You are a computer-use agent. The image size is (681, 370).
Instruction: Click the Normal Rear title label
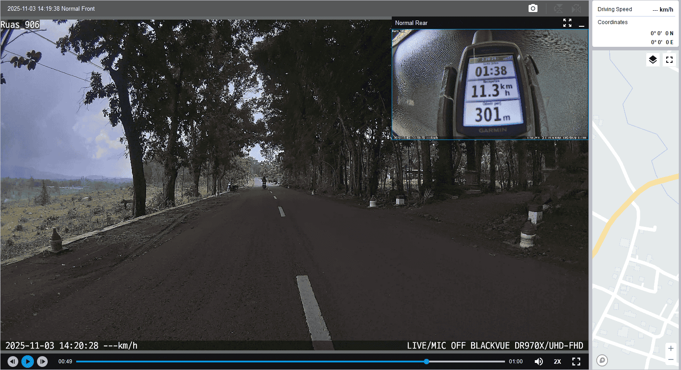(411, 23)
